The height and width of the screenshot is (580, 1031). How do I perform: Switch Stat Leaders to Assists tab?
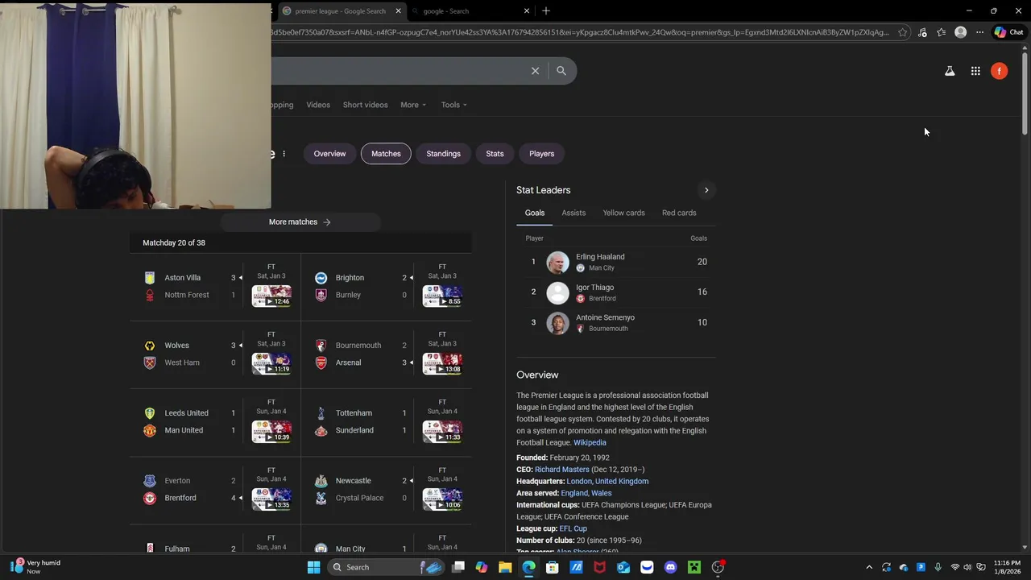point(573,213)
